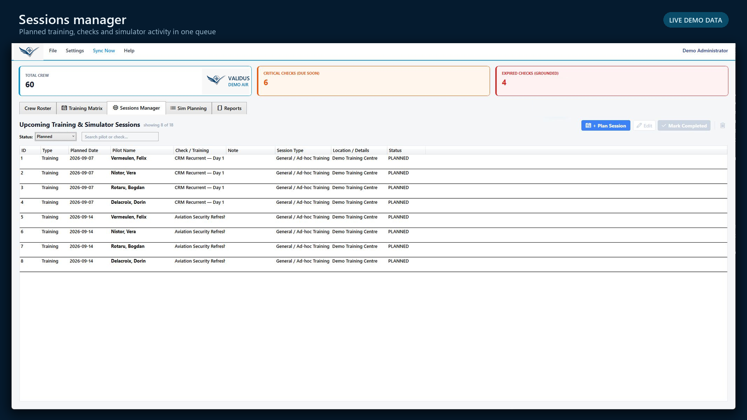This screenshot has width=747, height=420.
Task: Sort by the ID column header
Action: click(x=30, y=150)
